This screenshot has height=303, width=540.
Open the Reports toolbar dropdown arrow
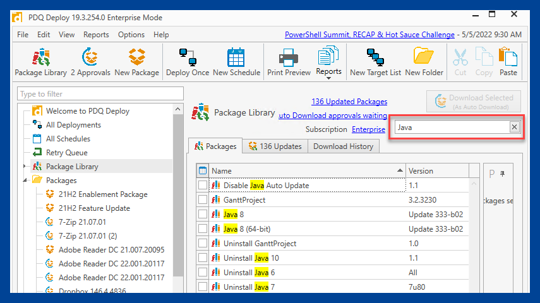pos(328,78)
